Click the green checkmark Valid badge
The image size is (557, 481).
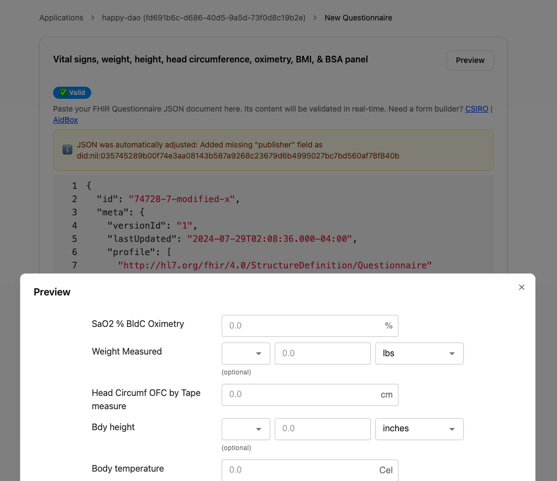coord(72,93)
